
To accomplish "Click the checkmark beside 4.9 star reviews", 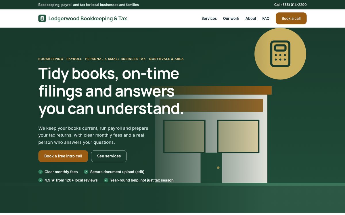I will coord(41,180).
